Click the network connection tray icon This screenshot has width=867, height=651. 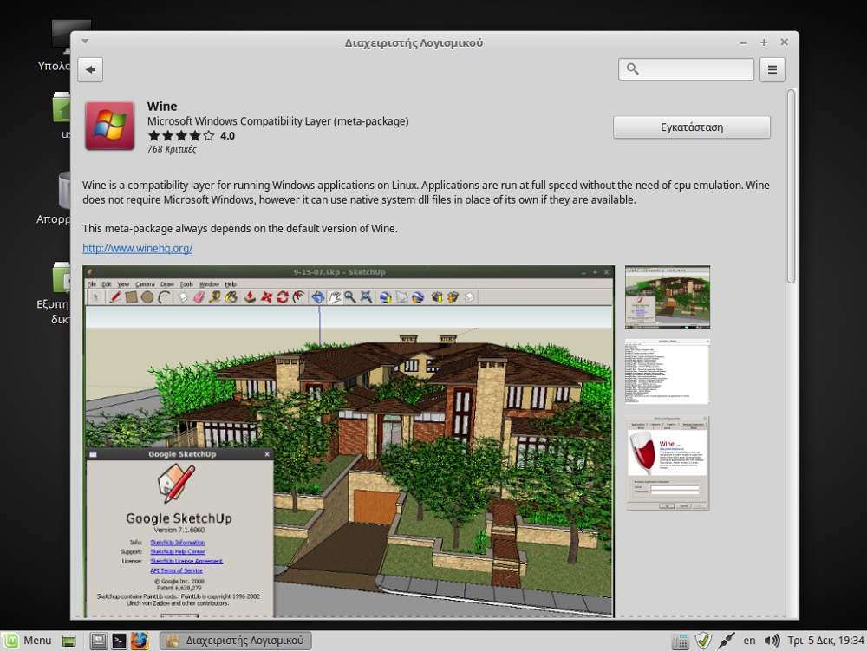point(726,641)
